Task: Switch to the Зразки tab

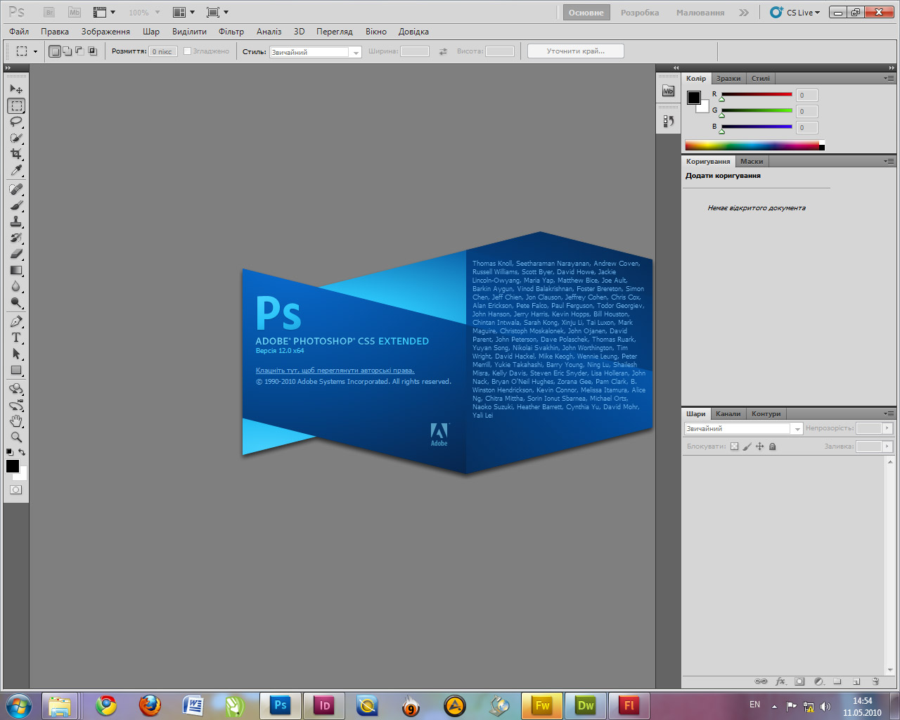Action: pyautogui.click(x=728, y=78)
